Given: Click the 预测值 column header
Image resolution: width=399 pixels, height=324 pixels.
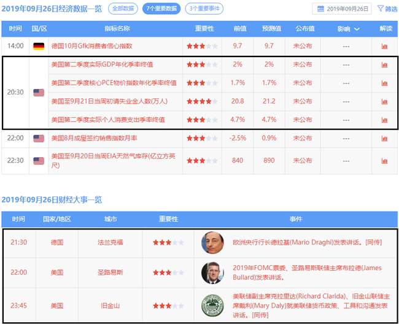Looking at the screenshot, I should tap(271, 28).
